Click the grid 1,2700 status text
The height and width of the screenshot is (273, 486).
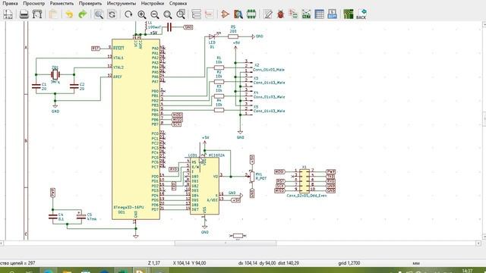[x=349, y=263]
